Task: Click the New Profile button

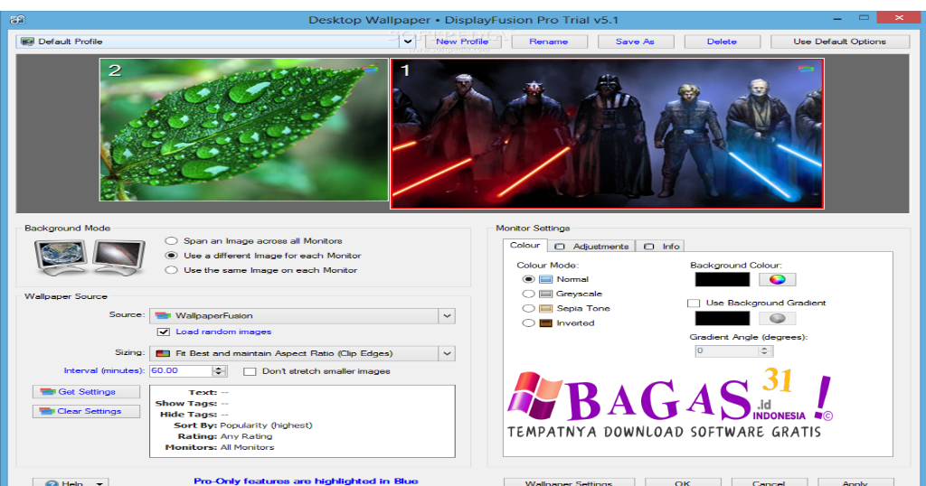Action: click(462, 42)
